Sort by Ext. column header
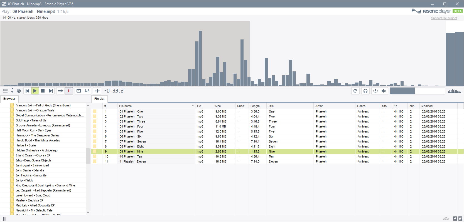 click(204, 106)
